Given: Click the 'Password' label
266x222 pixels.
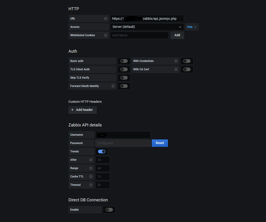Looking at the screenshot, I should 76,143.
